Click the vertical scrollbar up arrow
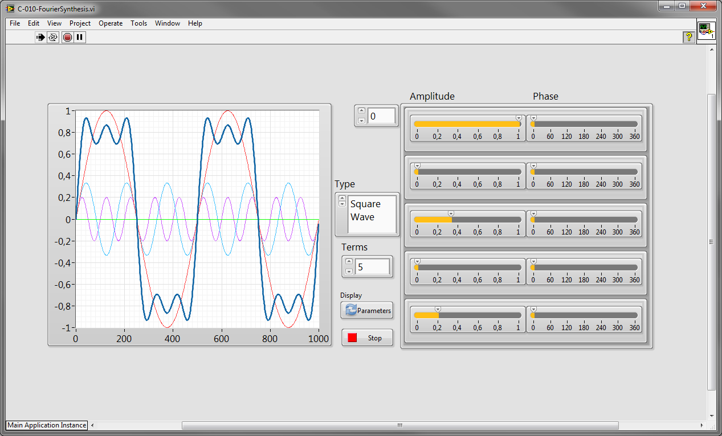722x436 pixels. 711,50
